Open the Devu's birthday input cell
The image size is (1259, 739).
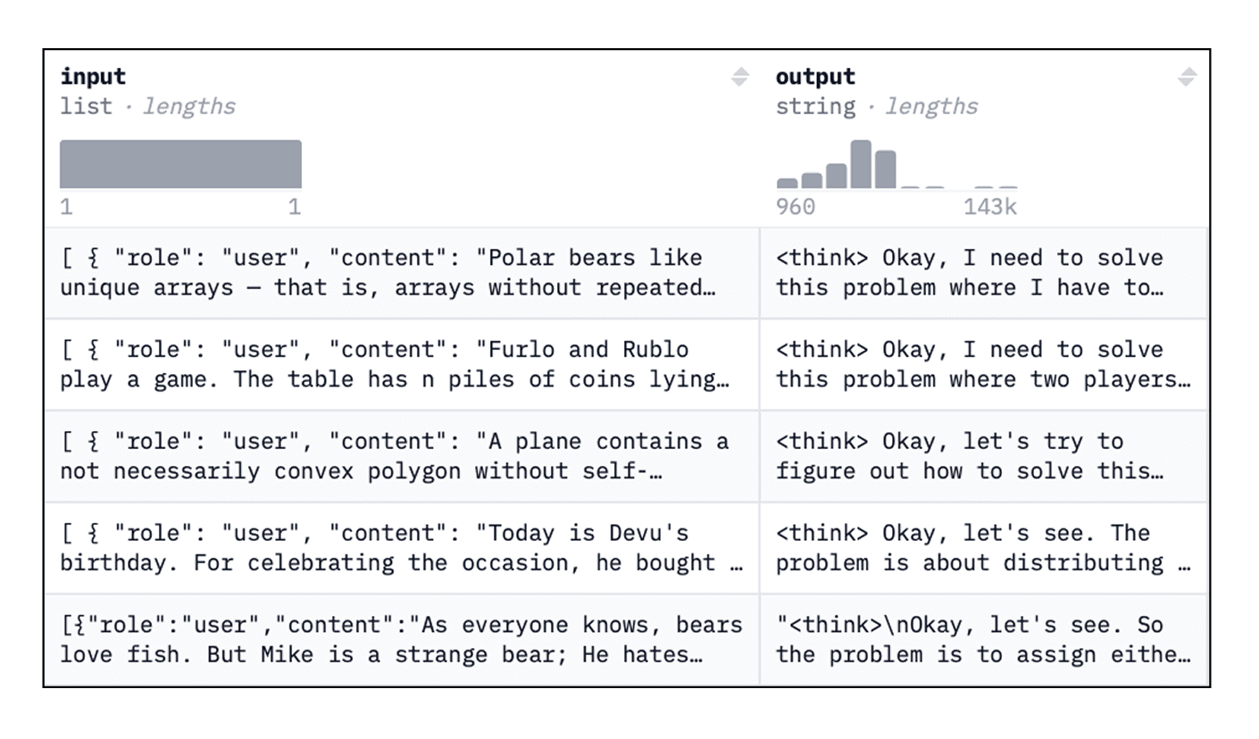402,548
